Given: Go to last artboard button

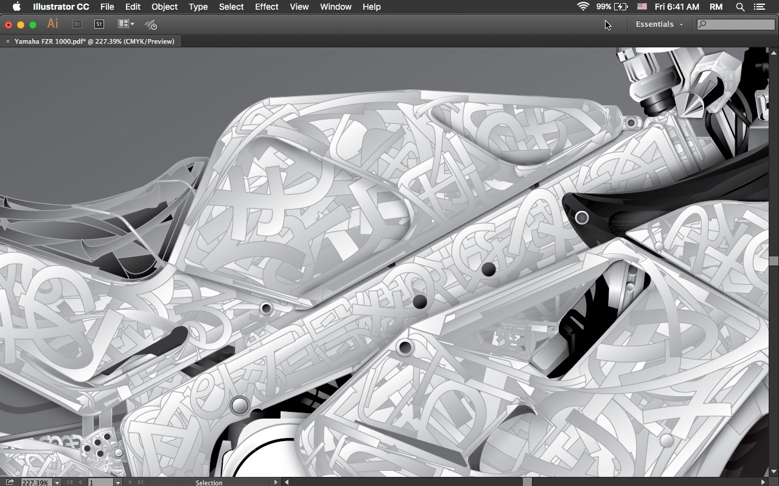Looking at the screenshot, I should click(x=141, y=482).
